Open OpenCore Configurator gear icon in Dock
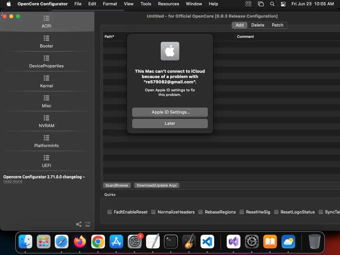This screenshot has width=340, height=255. (x=252, y=242)
